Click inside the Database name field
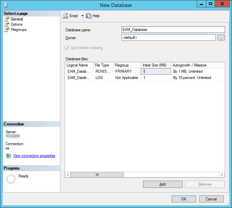The width and height of the screenshot is (232, 208). coord(173,30)
